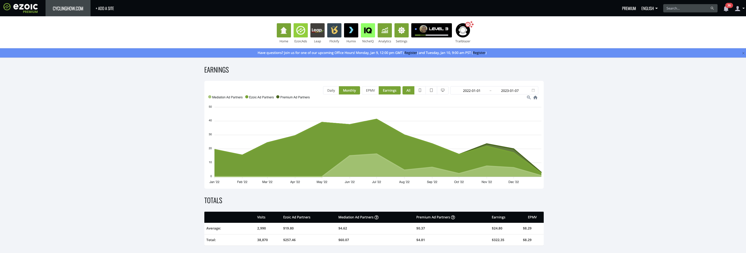Select the CYCLINGHOW.COM site tab
Viewport: 746px width, 253px height.
pos(68,8)
